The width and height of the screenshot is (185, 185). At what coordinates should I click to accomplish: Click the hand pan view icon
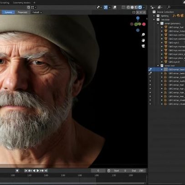143,40
